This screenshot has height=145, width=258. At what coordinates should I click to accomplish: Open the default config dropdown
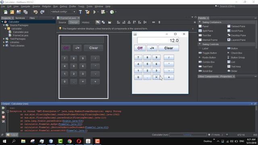63,12
